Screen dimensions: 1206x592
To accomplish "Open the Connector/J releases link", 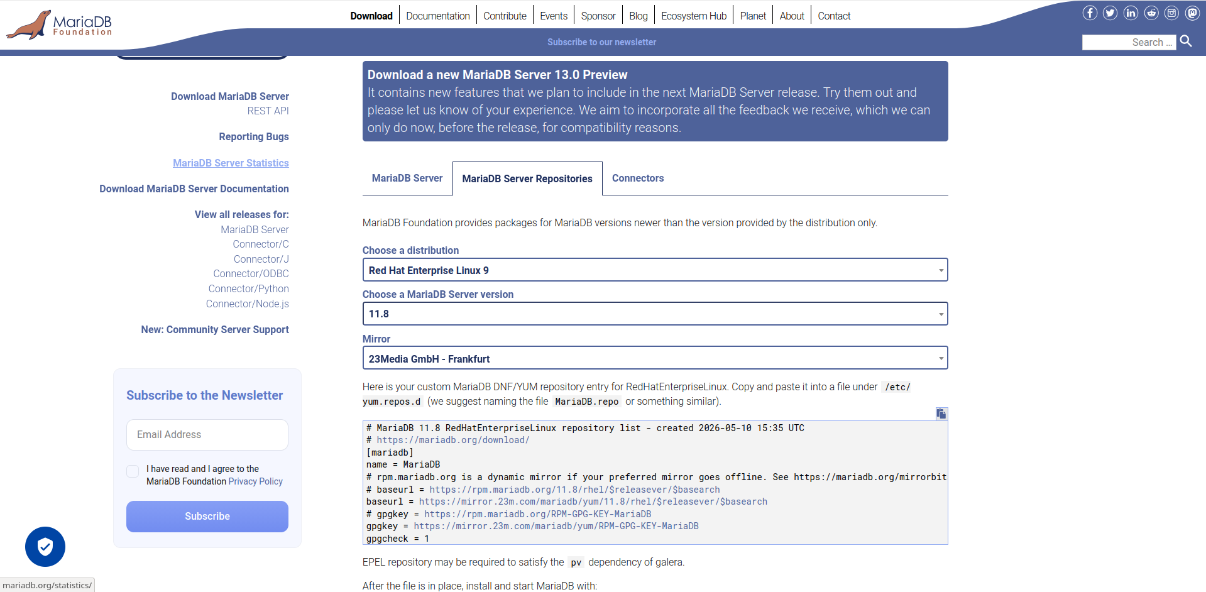I will click(261, 259).
